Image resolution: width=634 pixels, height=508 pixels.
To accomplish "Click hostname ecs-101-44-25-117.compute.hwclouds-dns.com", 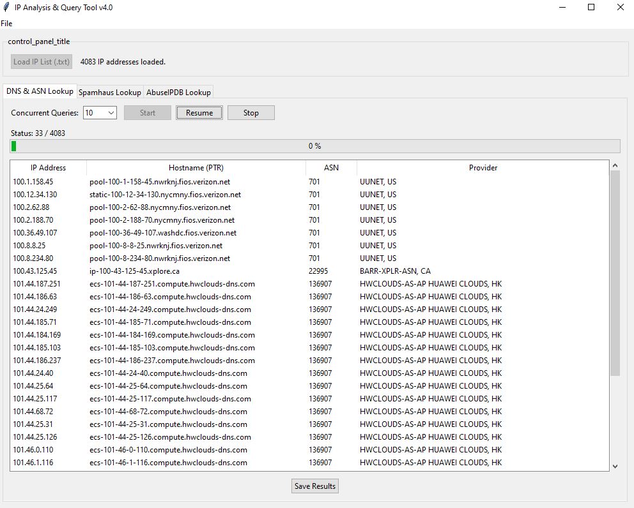I will 170,399.
